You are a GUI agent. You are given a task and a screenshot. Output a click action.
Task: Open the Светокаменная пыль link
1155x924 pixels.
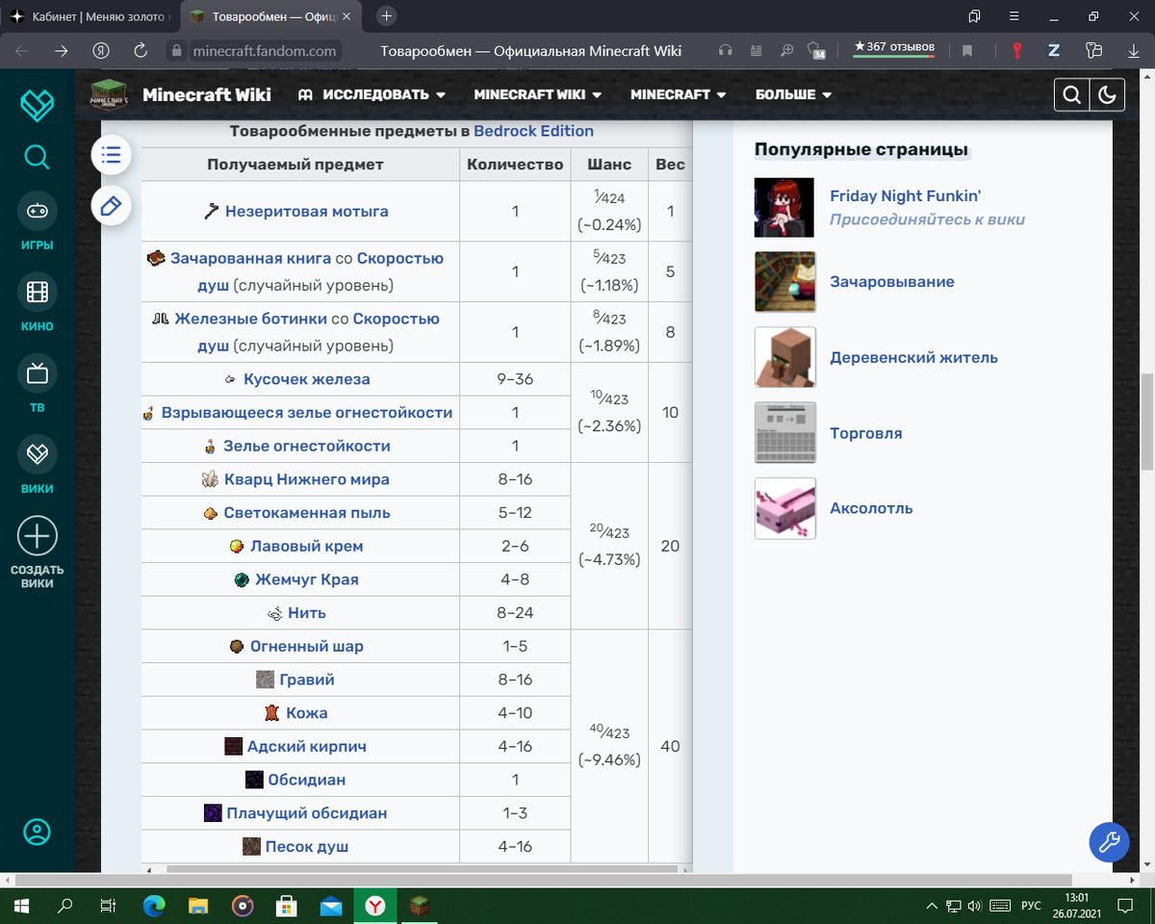tap(307, 513)
